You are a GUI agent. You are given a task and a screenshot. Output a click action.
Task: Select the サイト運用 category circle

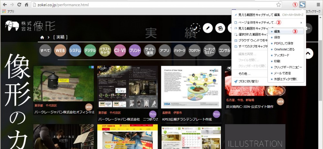150,50
